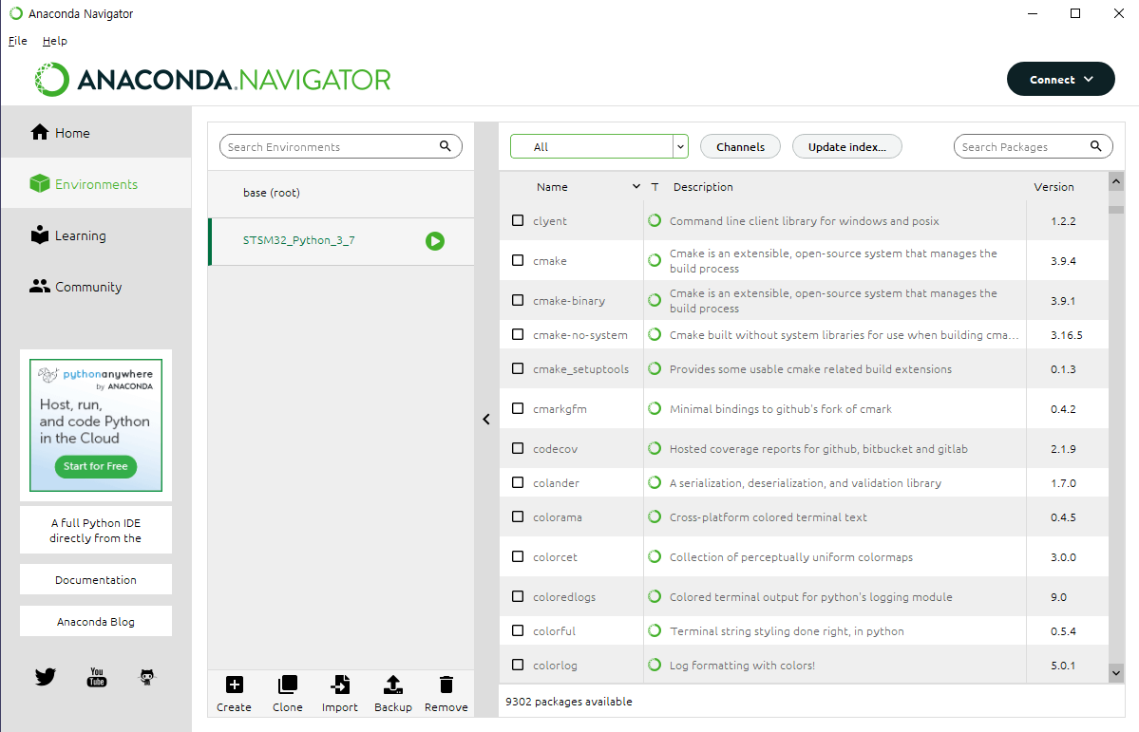Screen dimensions: 1139x732
Task: Open the Anaconda Blog link
Action: click(x=96, y=622)
